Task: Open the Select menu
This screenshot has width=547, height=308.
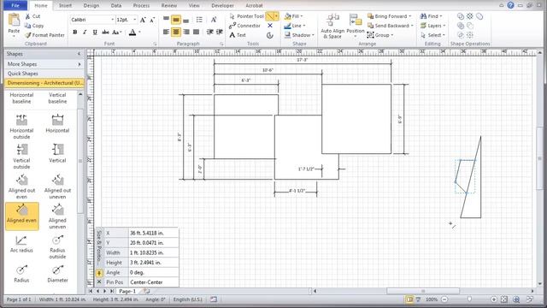Action: (x=432, y=35)
